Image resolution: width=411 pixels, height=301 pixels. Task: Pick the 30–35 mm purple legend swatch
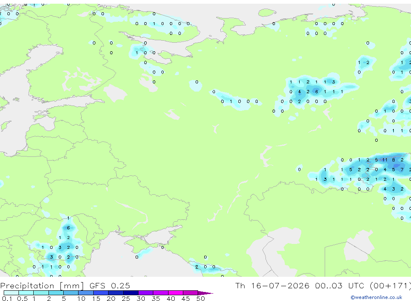coord(145,293)
